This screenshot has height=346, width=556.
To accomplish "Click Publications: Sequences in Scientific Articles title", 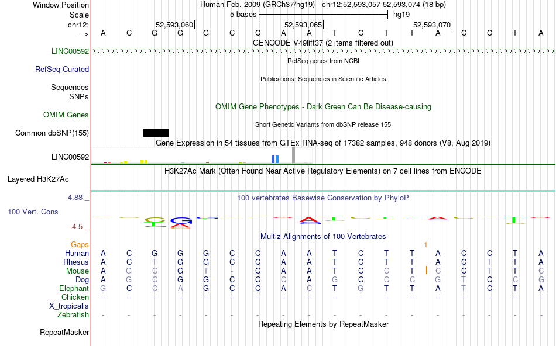I will [x=323, y=79].
